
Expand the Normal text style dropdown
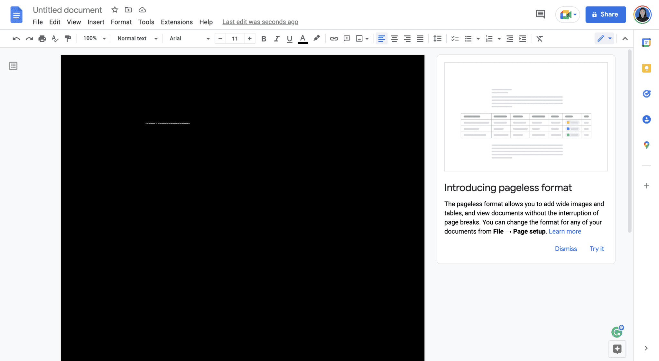click(x=137, y=38)
